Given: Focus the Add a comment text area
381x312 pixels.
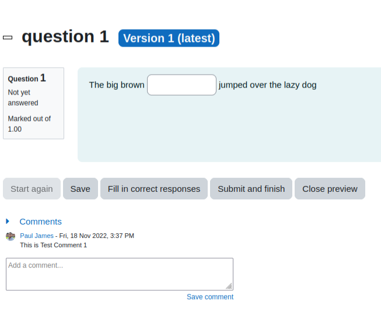Looking at the screenshot, I should tap(120, 274).
